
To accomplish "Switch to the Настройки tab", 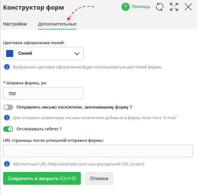I will [15, 24].
